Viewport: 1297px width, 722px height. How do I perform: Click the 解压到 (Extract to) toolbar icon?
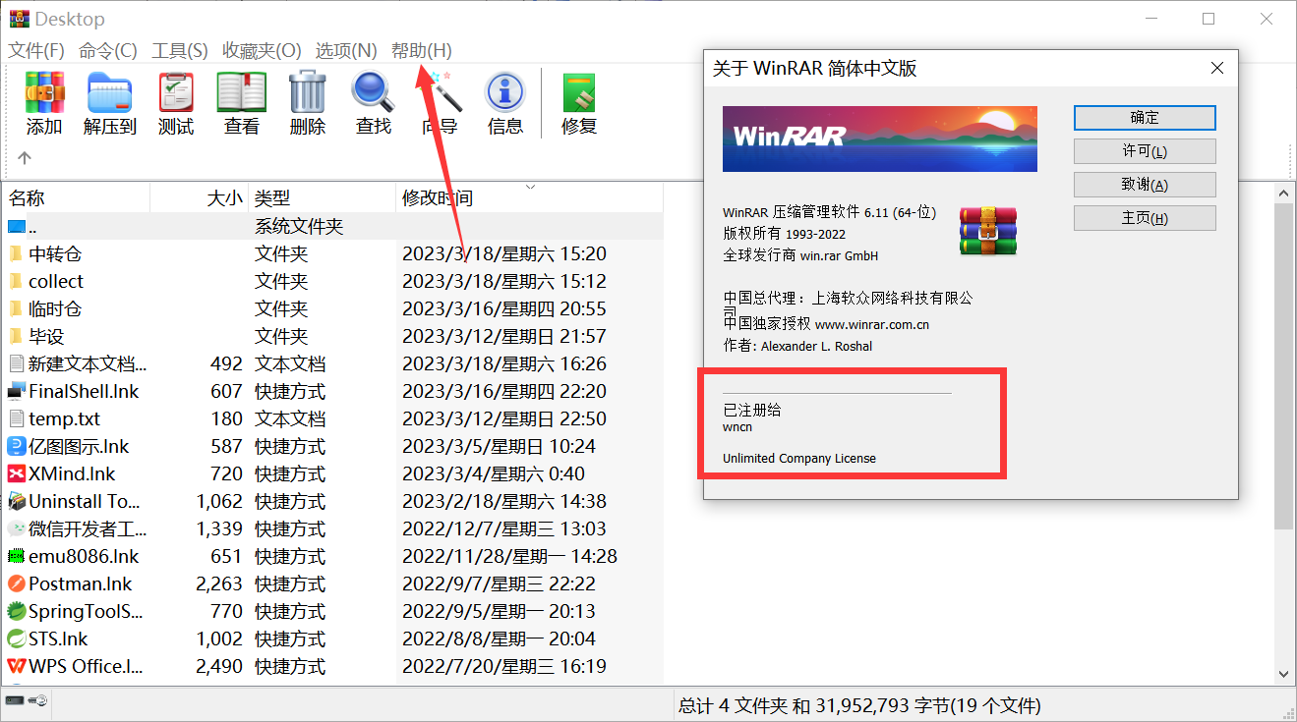pyautogui.click(x=109, y=92)
